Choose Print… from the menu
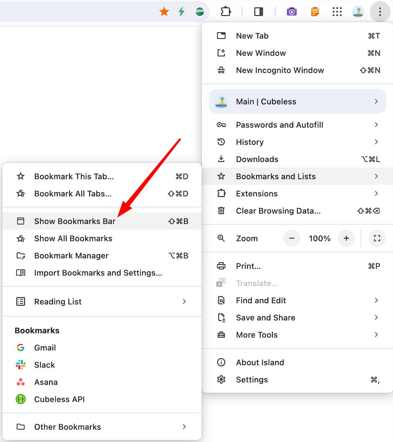 pyautogui.click(x=297, y=266)
